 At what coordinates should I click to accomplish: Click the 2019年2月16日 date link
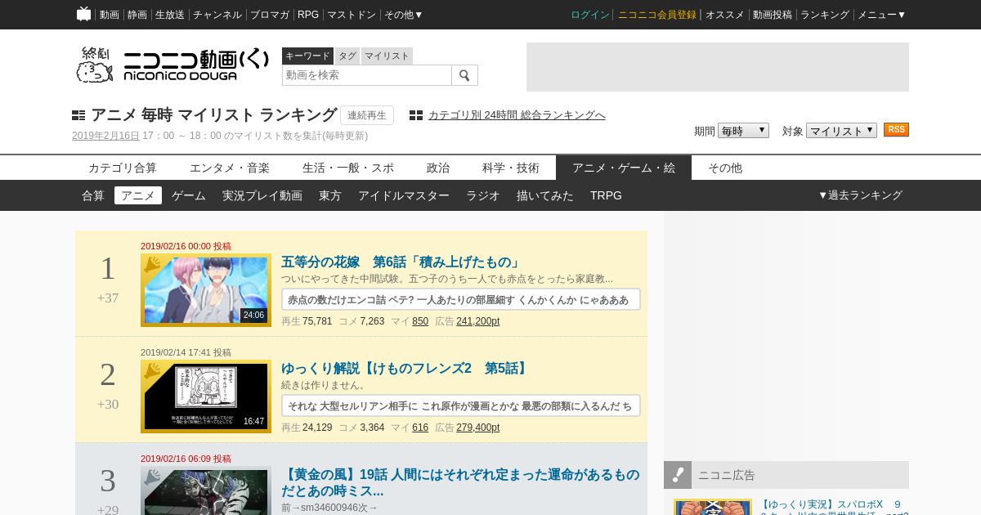(x=105, y=136)
